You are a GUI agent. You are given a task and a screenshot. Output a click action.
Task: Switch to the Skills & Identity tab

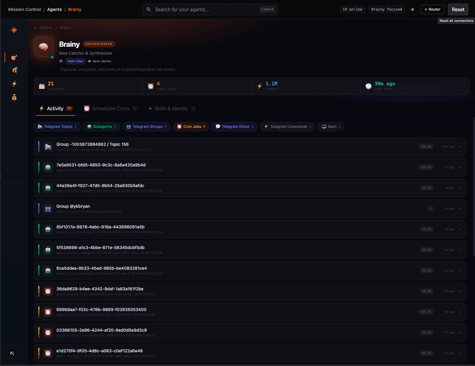172,108
